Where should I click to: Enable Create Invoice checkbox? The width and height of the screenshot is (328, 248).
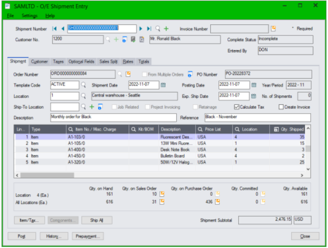coord(281,107)
